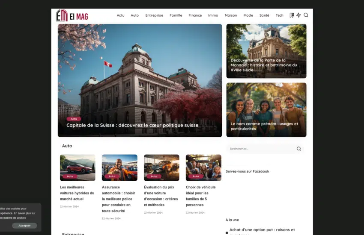
Task: Accept cookies with the Accepter button
Action: click(24, 226)
